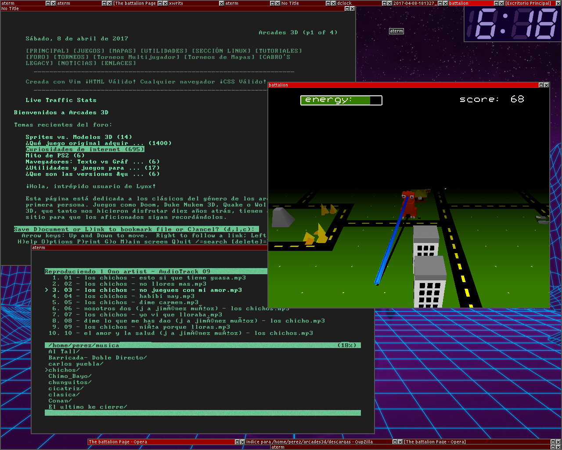Open highlighted topic 'Curiosidades de internet (695)'
The height and width of the screenshot is (450, 562).
[x=85, y=149]
